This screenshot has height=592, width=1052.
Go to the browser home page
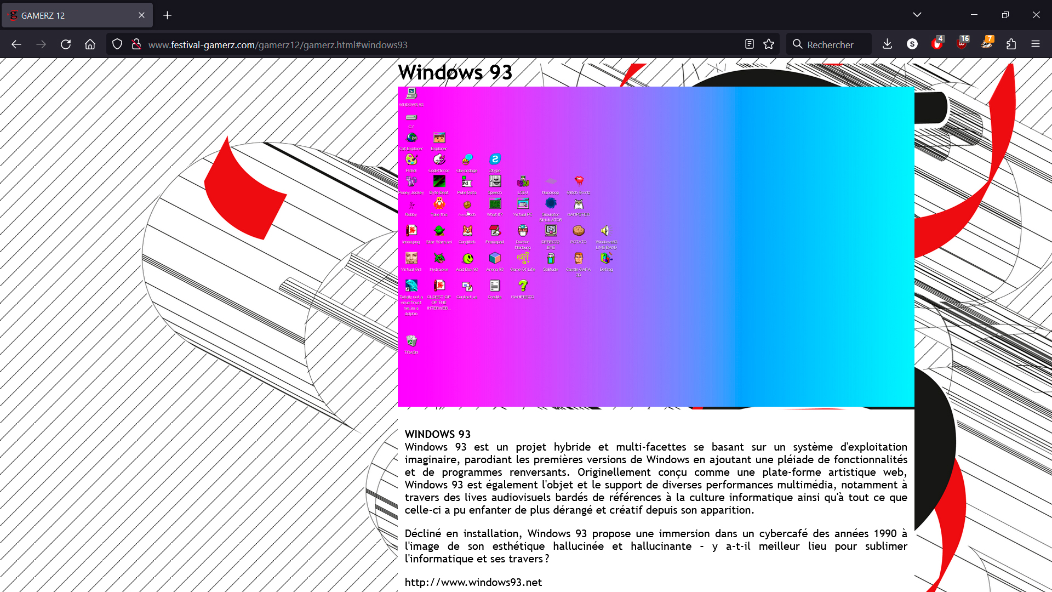(90, 44)
